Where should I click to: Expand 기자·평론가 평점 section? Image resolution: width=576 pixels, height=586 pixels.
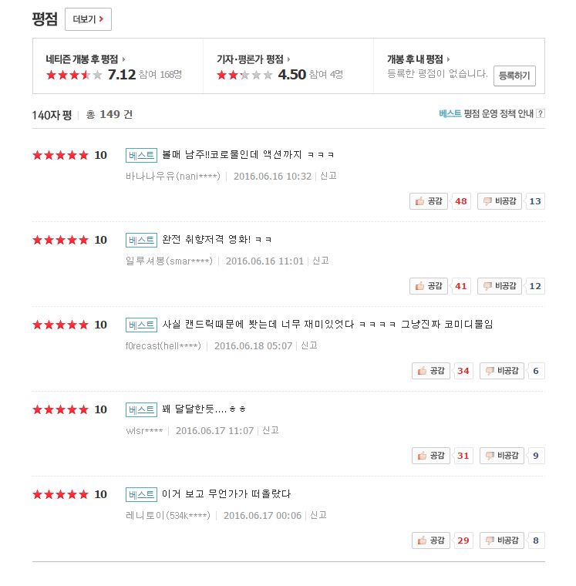click(289, 59)
